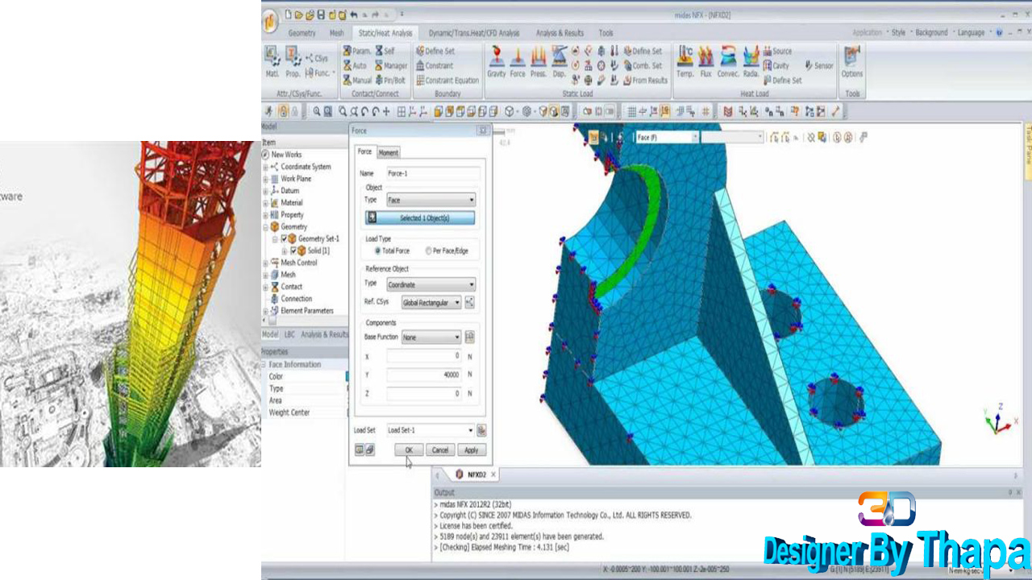This screenshot has height=580, width=1032.
Task: Toggle the Solid [1] checkbox
Action: point(293,251)
